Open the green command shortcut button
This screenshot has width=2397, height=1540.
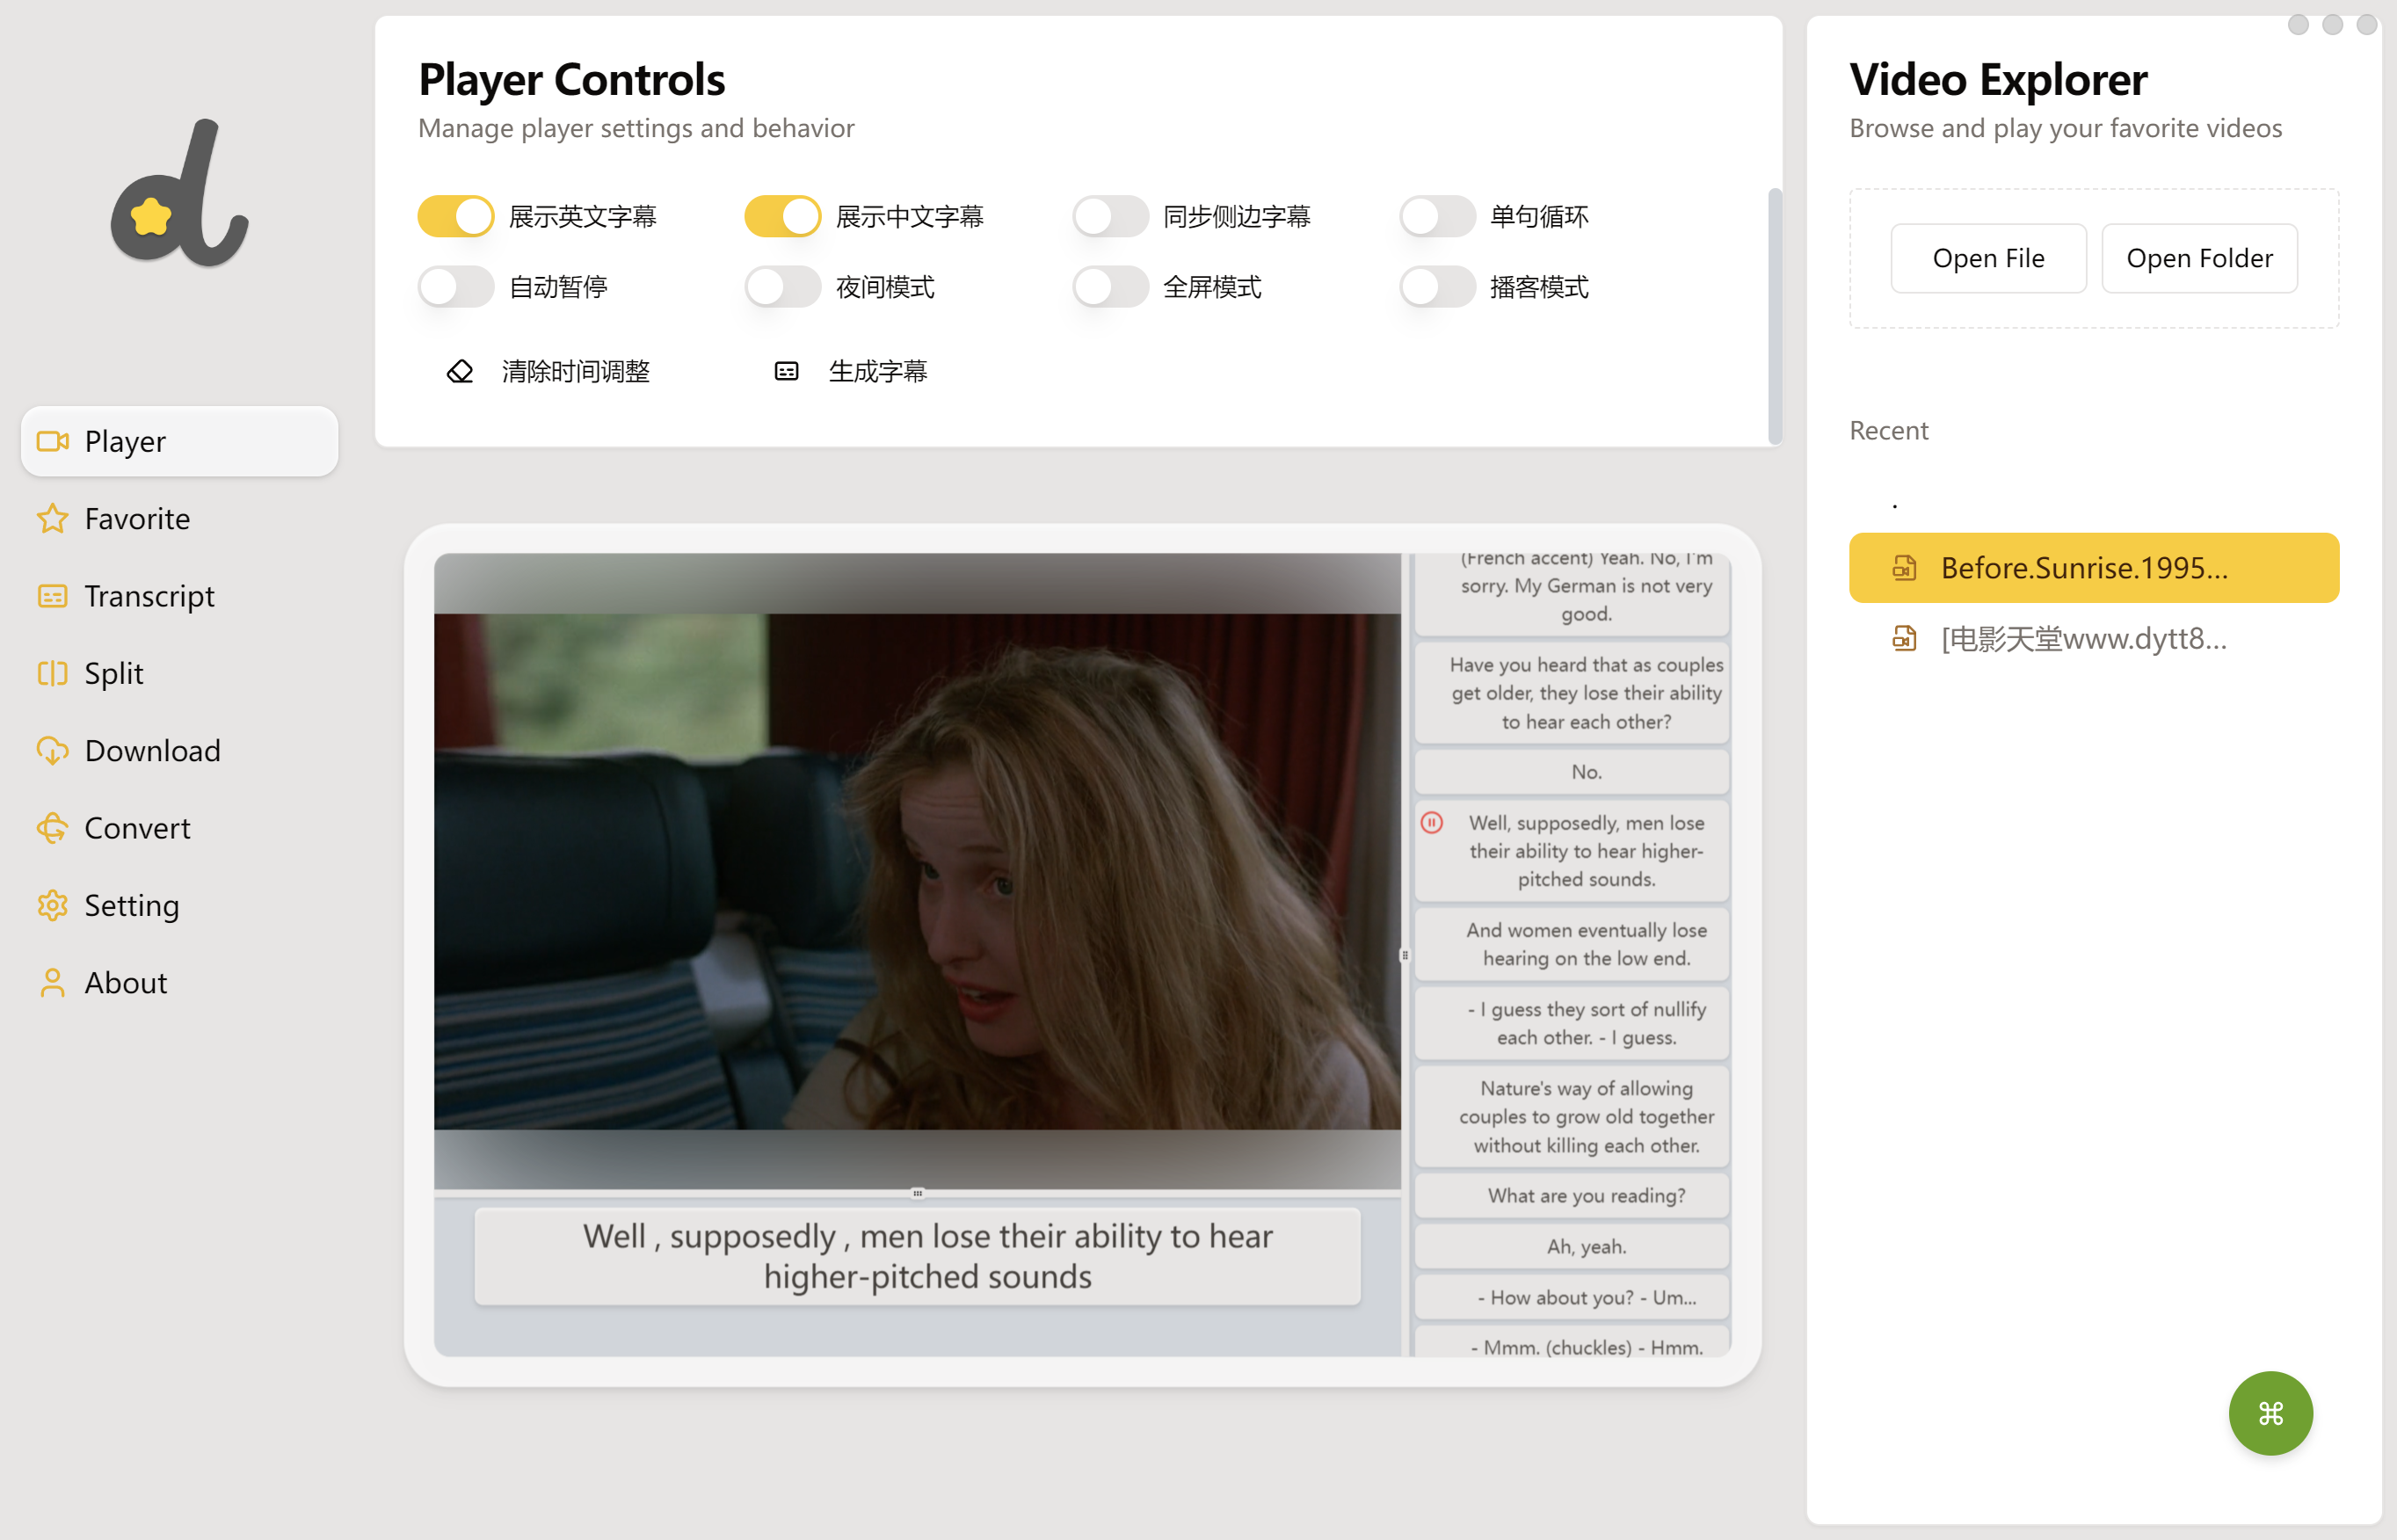(x=2270, y=1413)
